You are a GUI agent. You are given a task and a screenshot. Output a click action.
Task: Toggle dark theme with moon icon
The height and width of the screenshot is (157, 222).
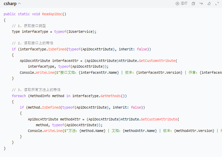tap(209, 3)
